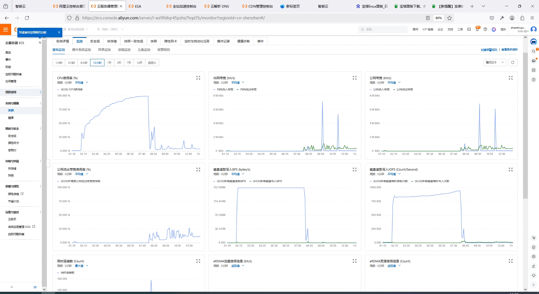Screen dimensions: 539x294
Task: Expand 公网流出带宽使用率 chart to fullscreen
Action: point(198,170)
